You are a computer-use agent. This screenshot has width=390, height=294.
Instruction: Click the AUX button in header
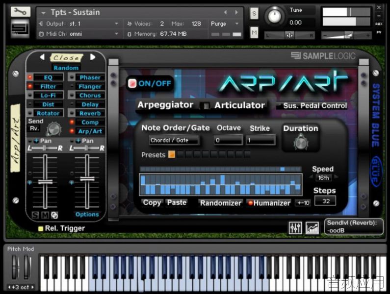click(x=379, y=24)
